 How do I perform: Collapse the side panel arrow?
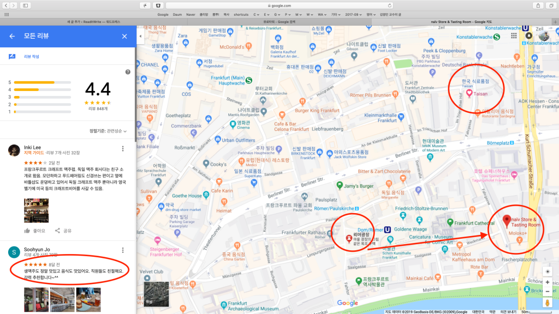coord(140,36)
